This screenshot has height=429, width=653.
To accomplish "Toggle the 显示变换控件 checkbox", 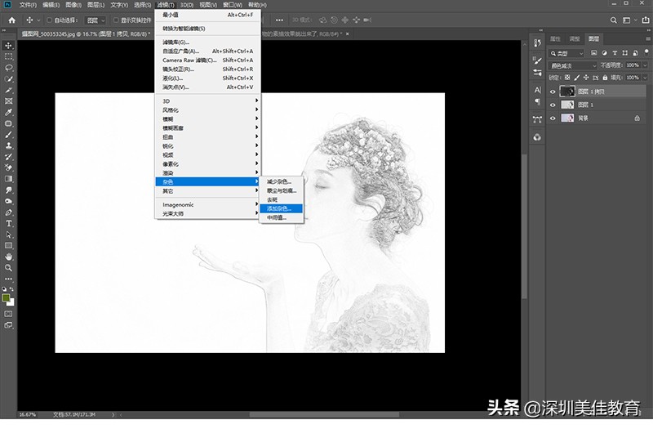I will [116, 20].
